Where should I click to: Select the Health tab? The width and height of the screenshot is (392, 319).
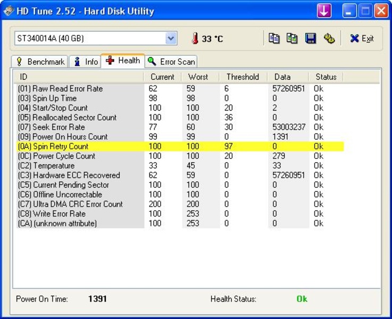pyautogui.click(x=123, y=61)
